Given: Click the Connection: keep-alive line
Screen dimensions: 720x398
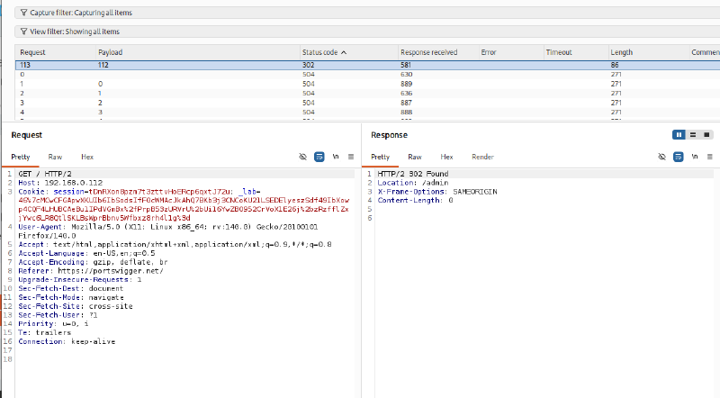Looking at the screenshot, I should coord(67,341).
